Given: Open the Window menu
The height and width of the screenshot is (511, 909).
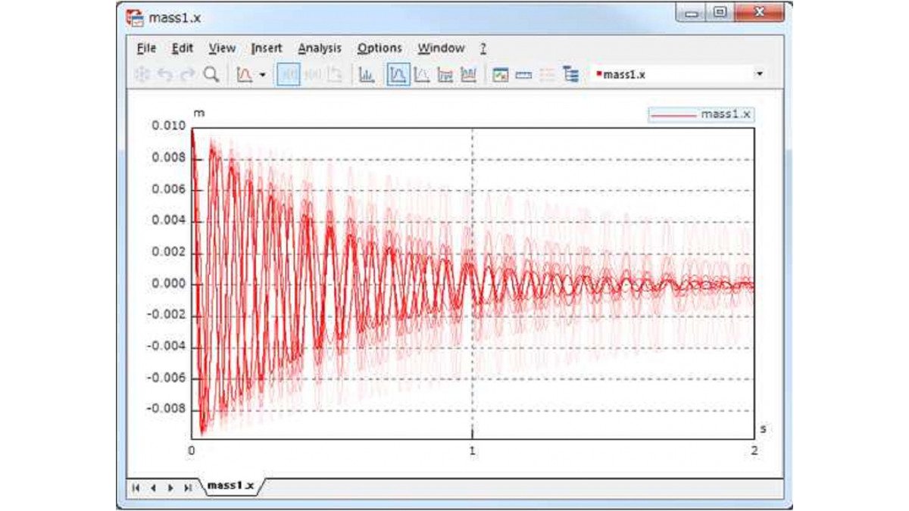Looking at the screenshot, I should 441,48.
